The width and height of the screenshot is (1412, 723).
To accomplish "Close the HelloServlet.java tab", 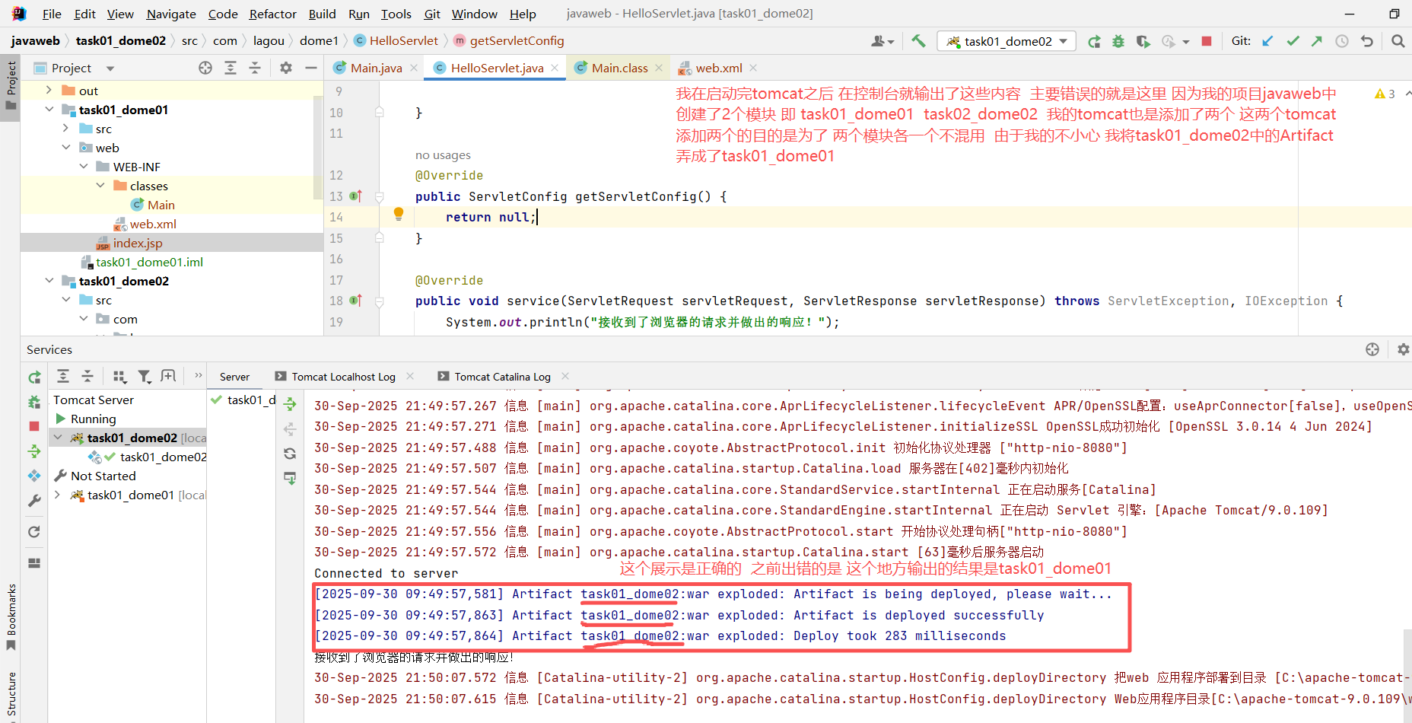I will click(x=555, y=68).
